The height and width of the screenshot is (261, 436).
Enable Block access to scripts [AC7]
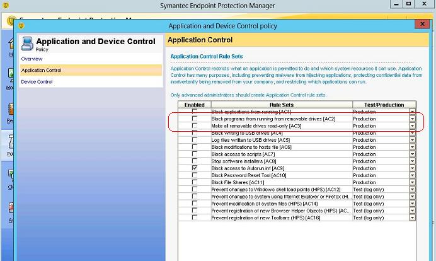(x=195, y=154)
